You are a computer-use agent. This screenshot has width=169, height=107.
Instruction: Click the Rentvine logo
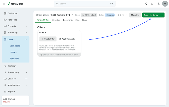(x=15, y=4)
